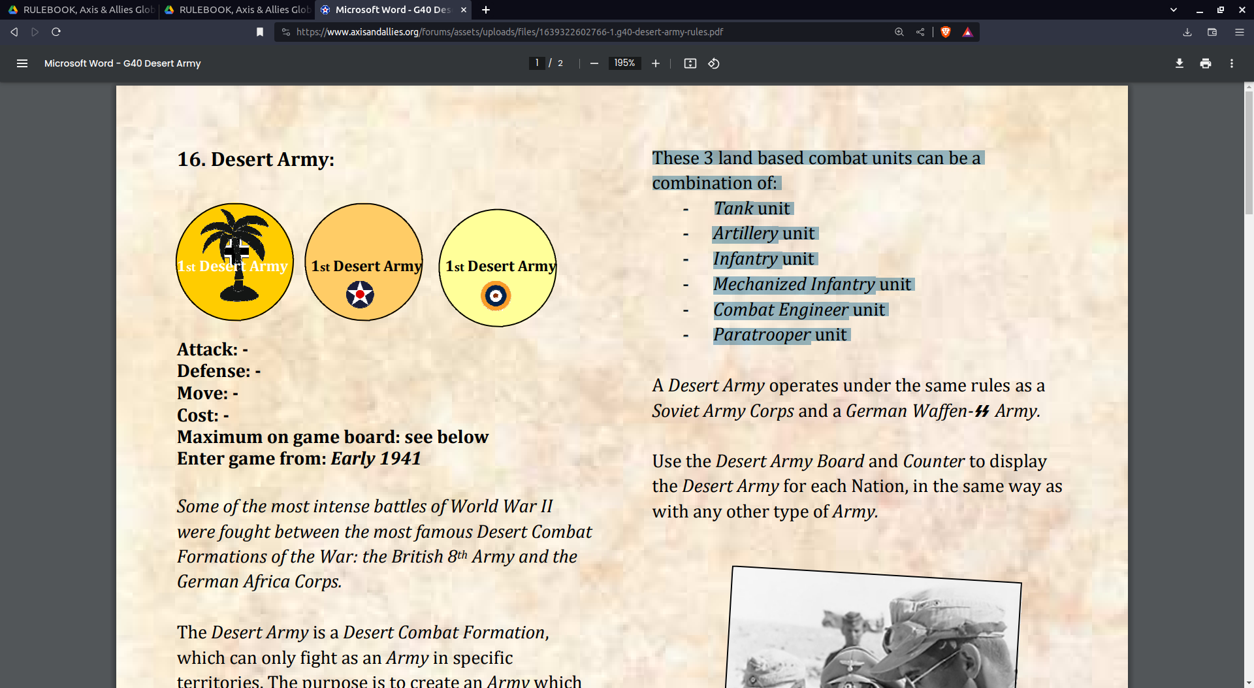Toggle the PDF sidebar menu
This screenshot has width=1254, height=688.
(22, 63)
